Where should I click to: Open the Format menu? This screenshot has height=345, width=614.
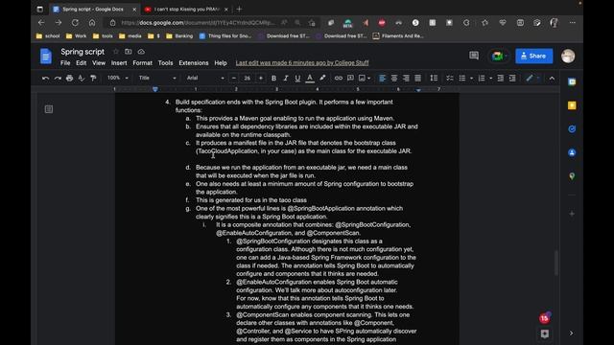142,63
